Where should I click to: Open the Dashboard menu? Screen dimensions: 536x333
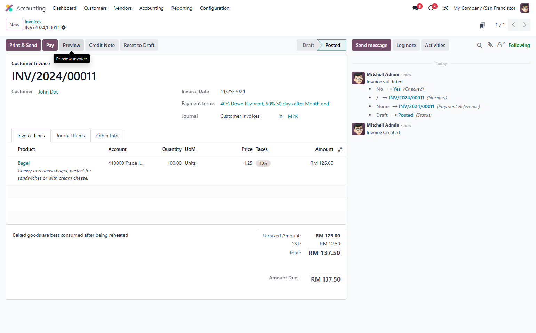click(65, 8)
